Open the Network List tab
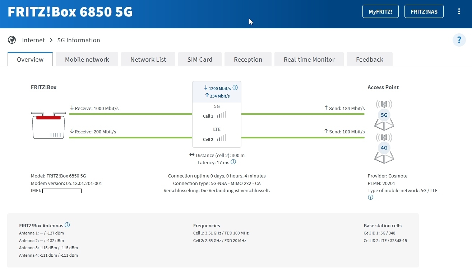 [x=148, y=60]
